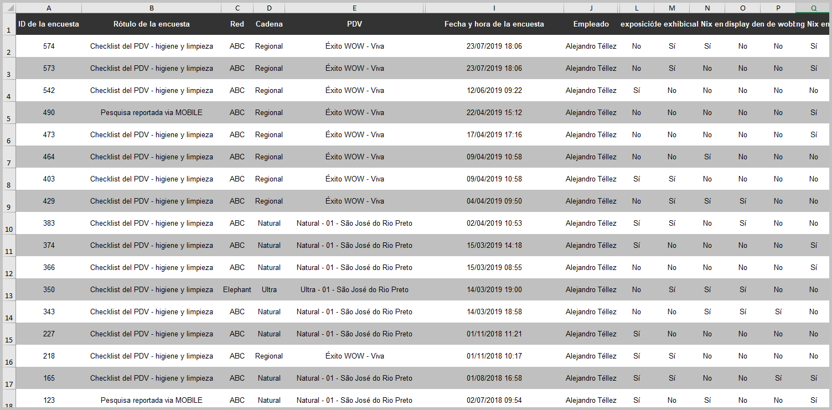Click the 'ID de la encuesta' header cell
Viewport: 832px width, 410px height.
click(x=49, y=24)
